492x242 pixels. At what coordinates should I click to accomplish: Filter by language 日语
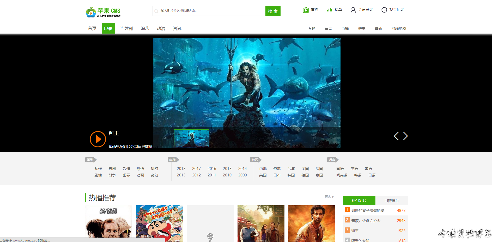(x=372, y=175)
